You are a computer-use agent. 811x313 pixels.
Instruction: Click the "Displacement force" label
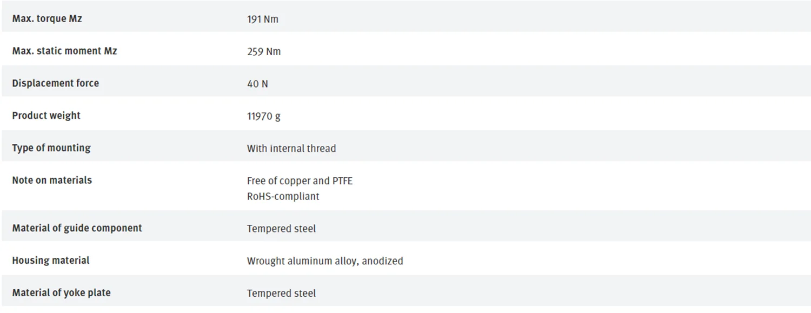[55, 83]
